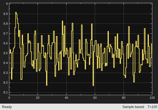Select the x-axis tick label 60

[x=95, y=98]
